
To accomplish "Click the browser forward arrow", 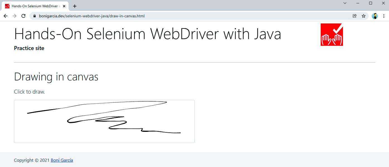I will 15,16.
